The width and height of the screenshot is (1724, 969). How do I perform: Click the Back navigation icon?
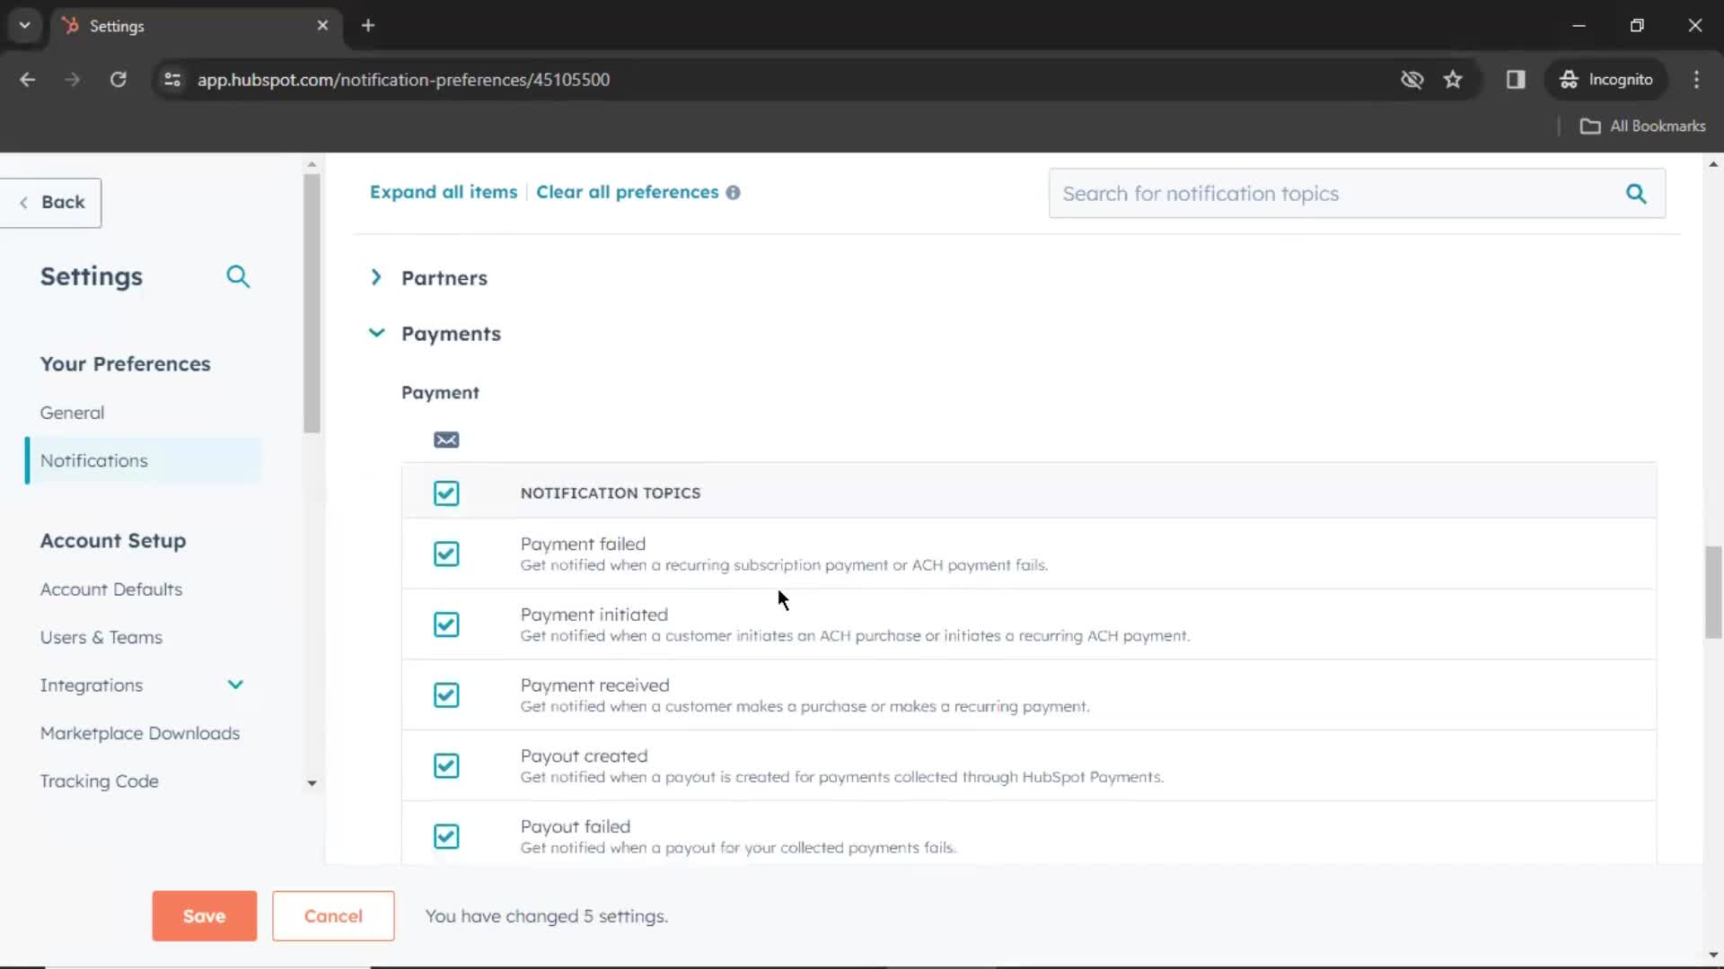(23, 201)
